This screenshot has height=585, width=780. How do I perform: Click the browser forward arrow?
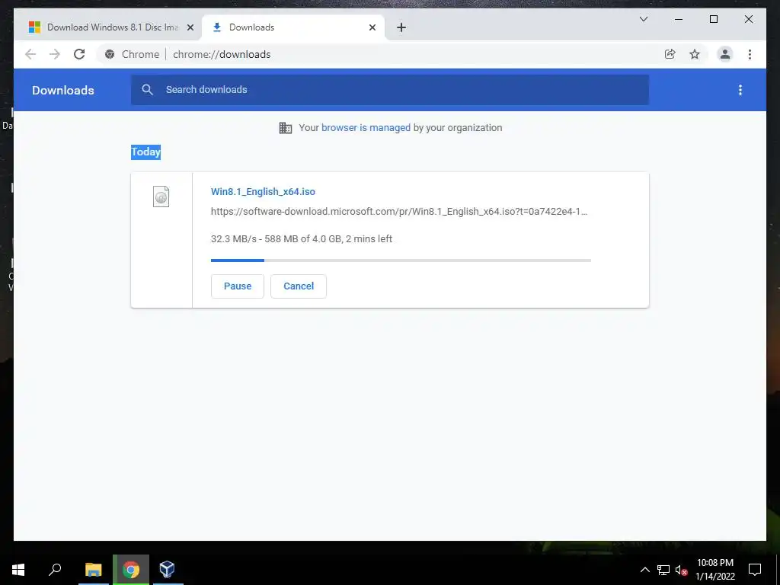(x=55, y=54)
